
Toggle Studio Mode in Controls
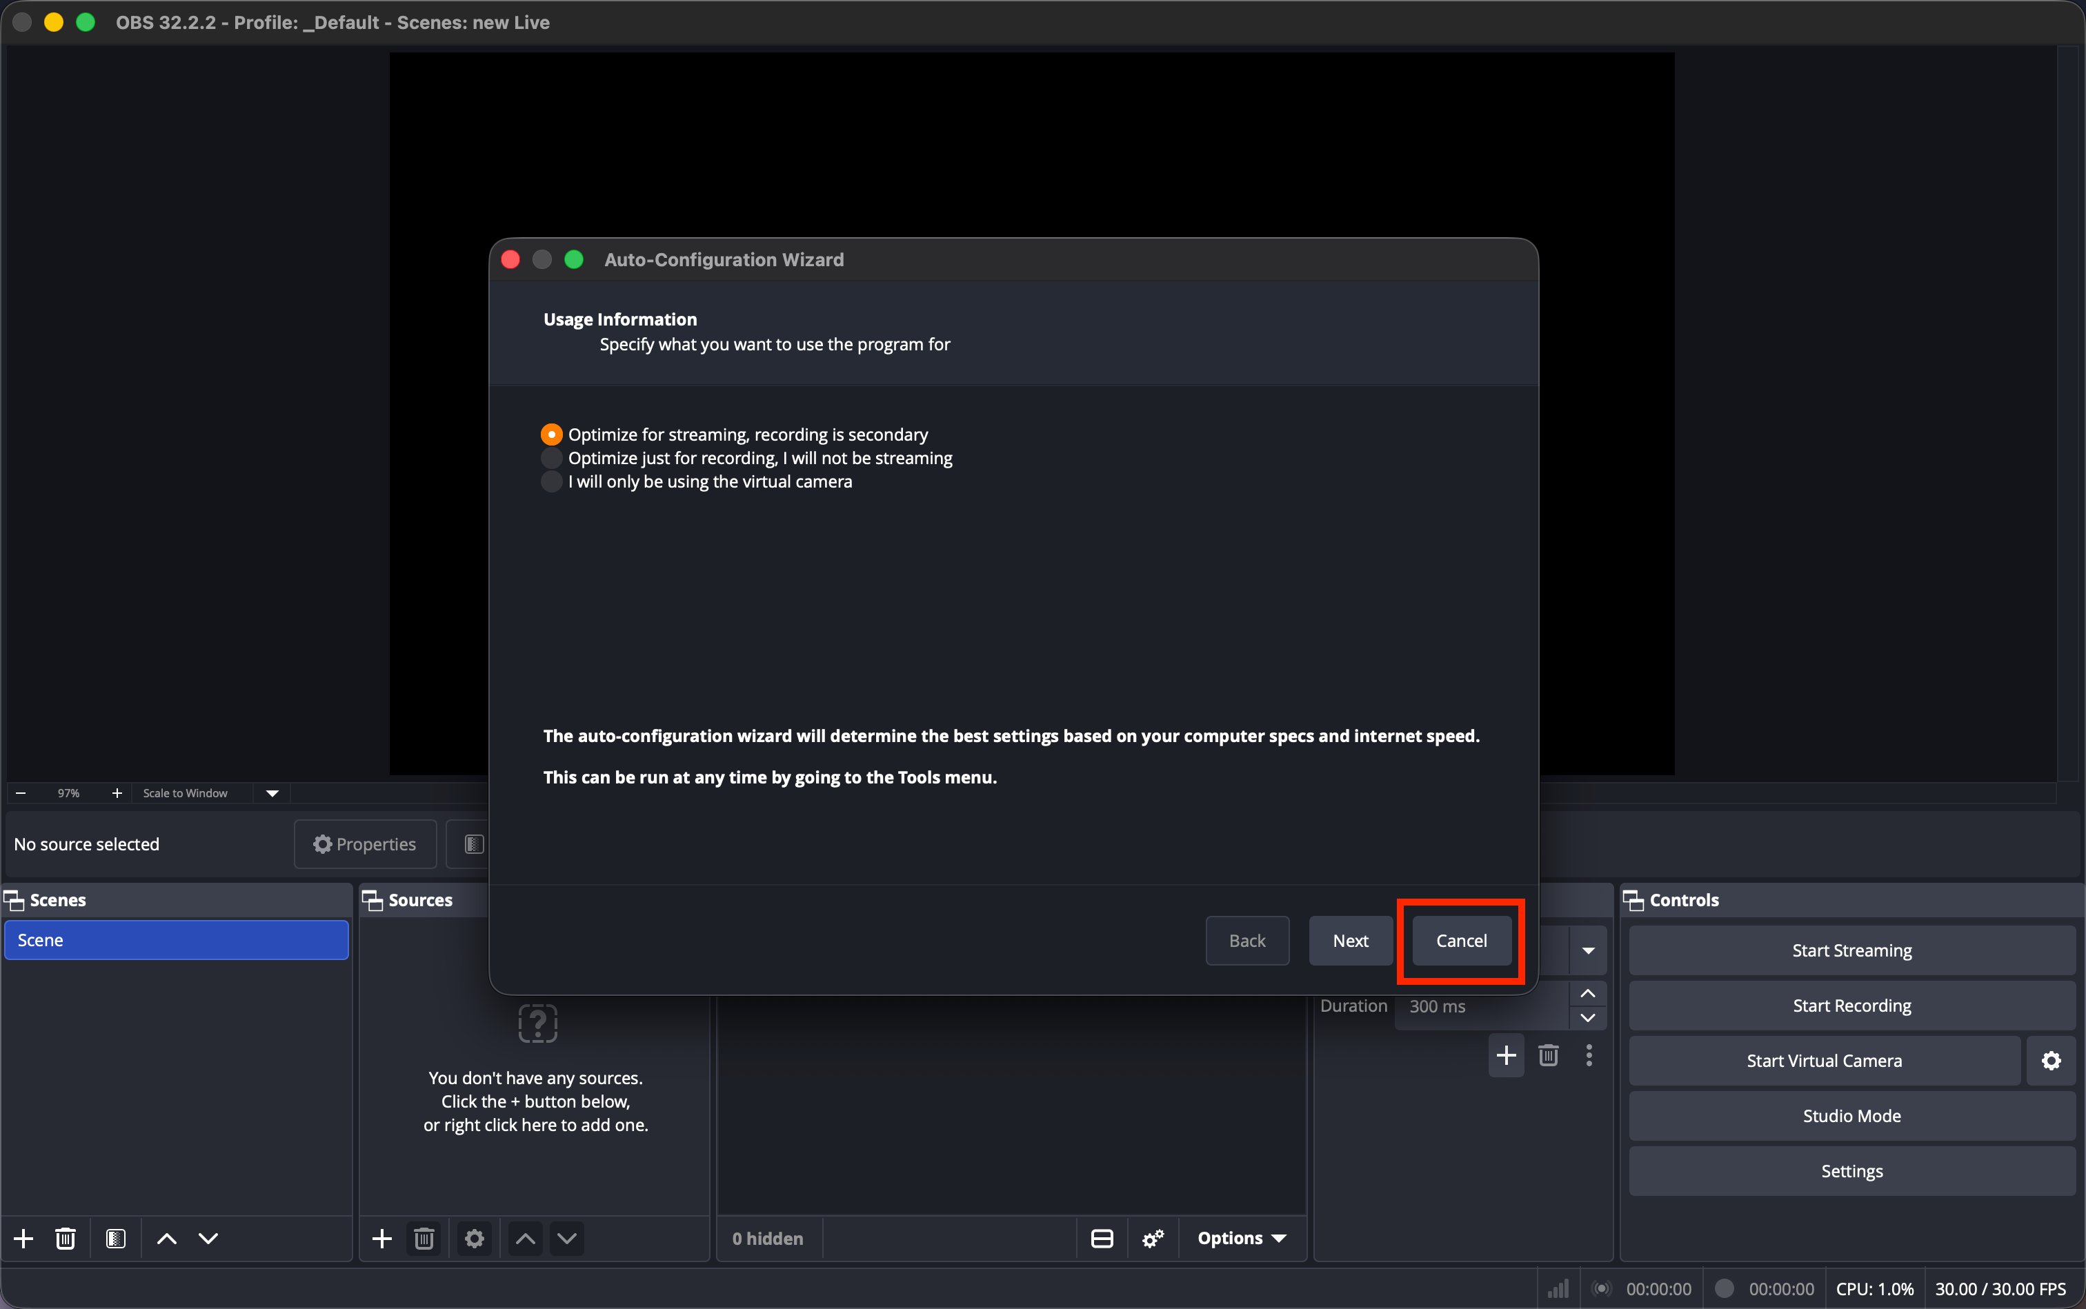click(1852, 1116)
